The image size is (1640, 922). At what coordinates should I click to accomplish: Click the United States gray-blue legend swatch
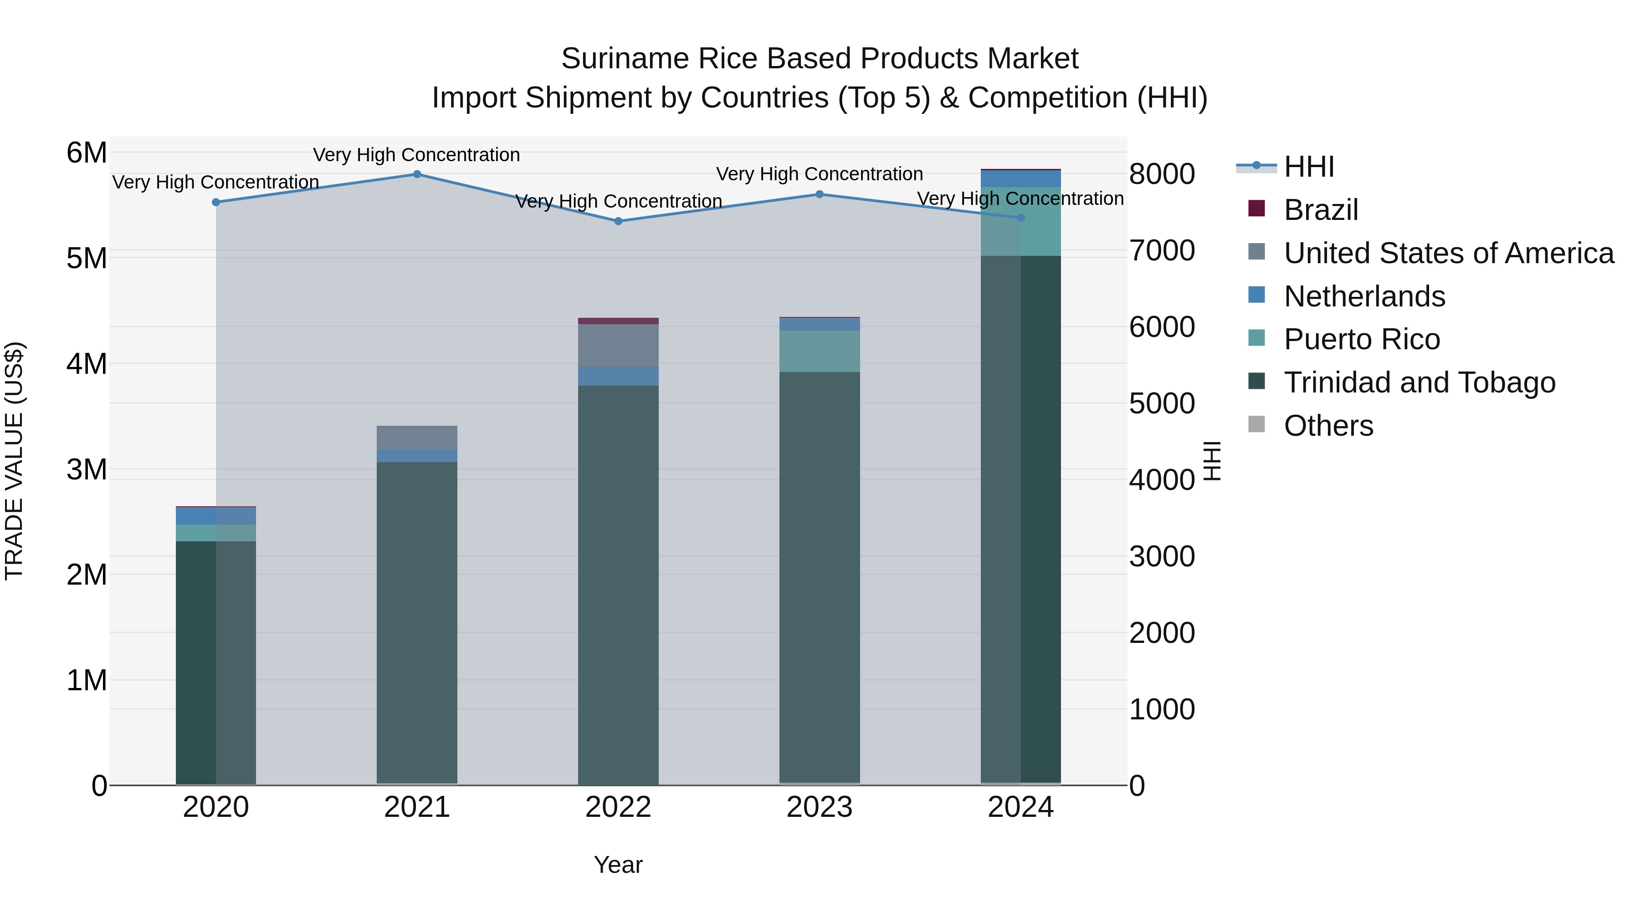point(1257,251)
